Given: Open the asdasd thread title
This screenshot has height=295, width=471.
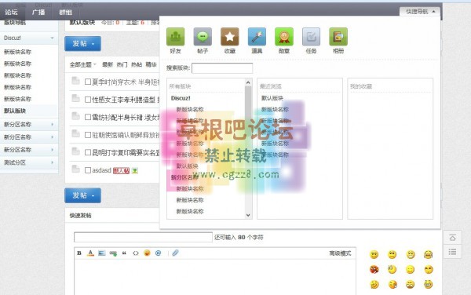Looking at the screenshot, I should pyautogui.click(x=101, y=170).
